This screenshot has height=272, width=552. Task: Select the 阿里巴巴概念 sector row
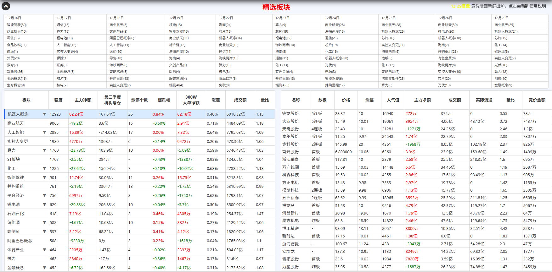(x=139, y=241)
